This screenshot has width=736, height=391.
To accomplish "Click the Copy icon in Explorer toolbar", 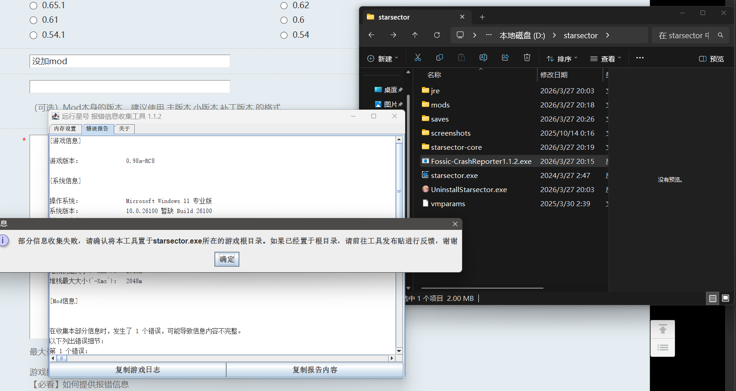I will pyautogui.click(x=440, y=58).
